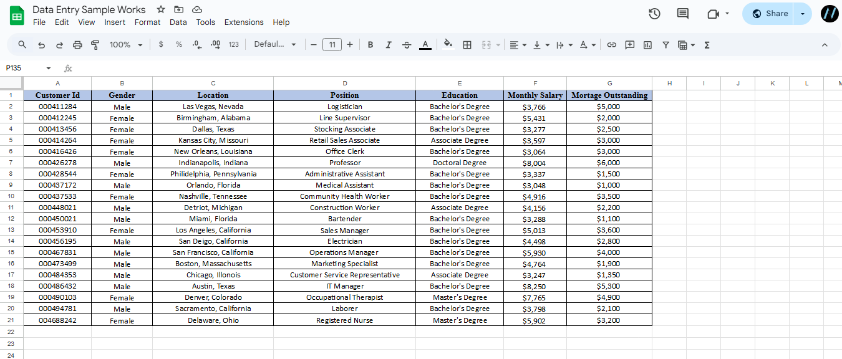
Task: Click the Insert chart icon
Action: coord(648,45)
